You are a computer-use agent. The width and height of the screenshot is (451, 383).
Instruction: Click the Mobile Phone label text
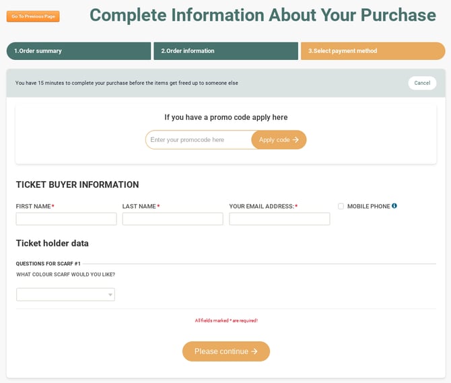368,206
